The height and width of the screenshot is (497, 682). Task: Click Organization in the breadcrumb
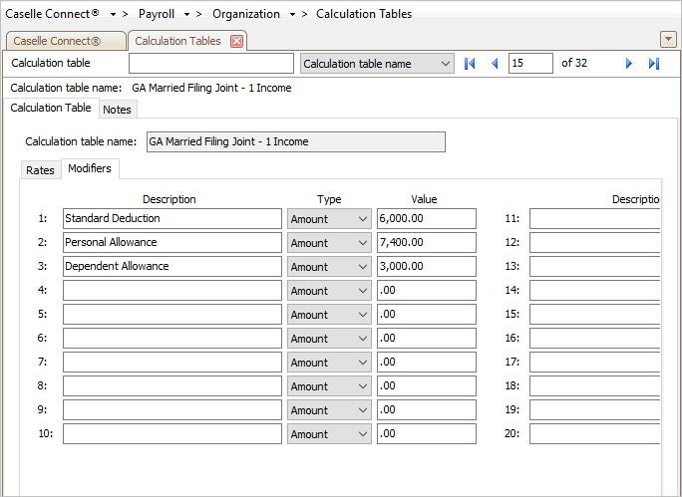(246, 14)
